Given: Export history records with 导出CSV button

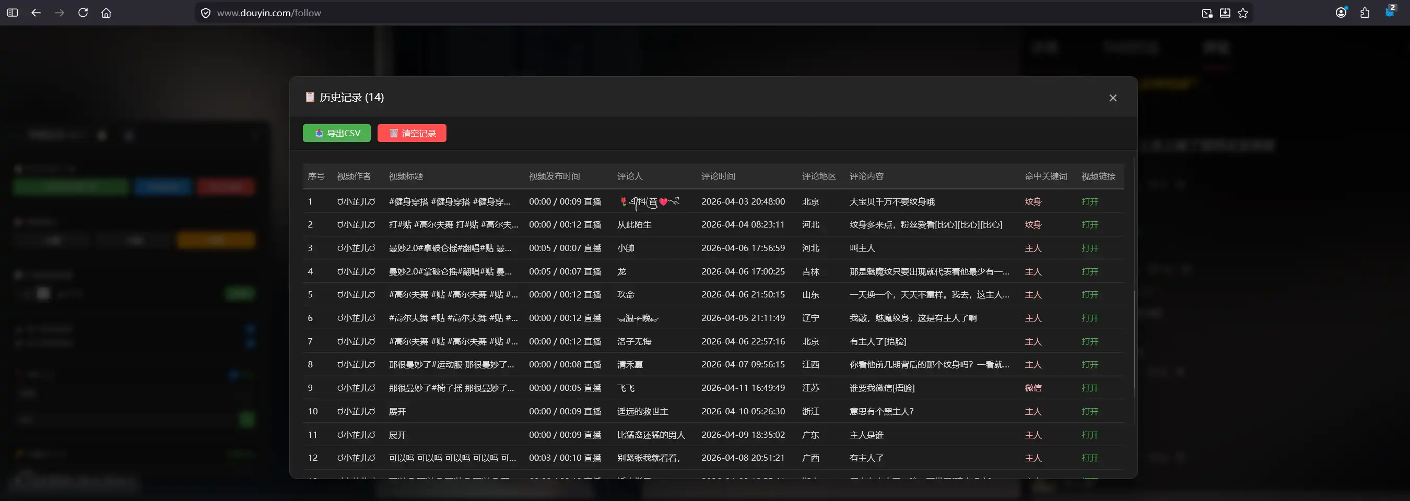Looking at the screenshot, I should coord(337,133).
